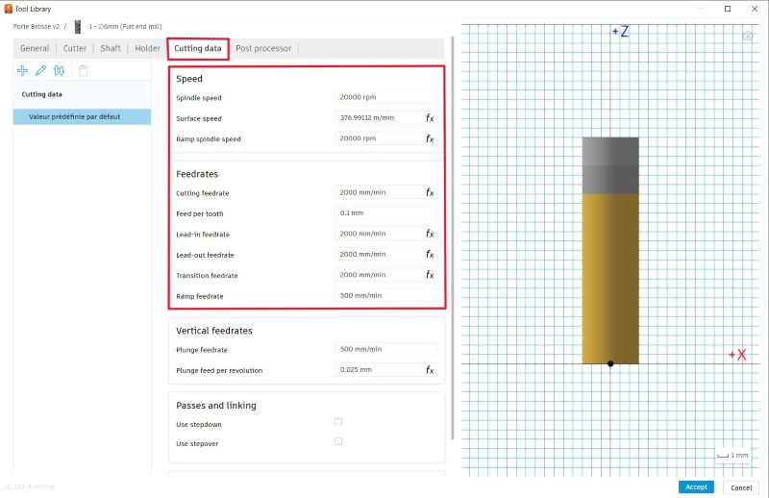The image size is (769, 498).
Task: Click the tool thumbnail icon in breadcrumb
Action: click(78, 27)
